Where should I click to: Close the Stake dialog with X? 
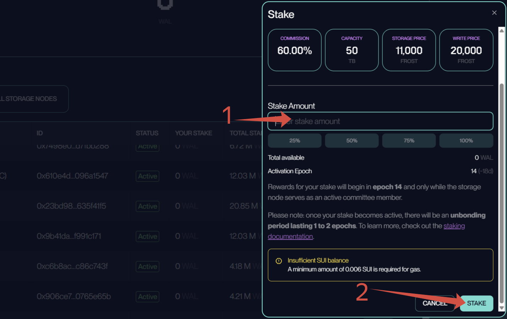click(494, 13)
